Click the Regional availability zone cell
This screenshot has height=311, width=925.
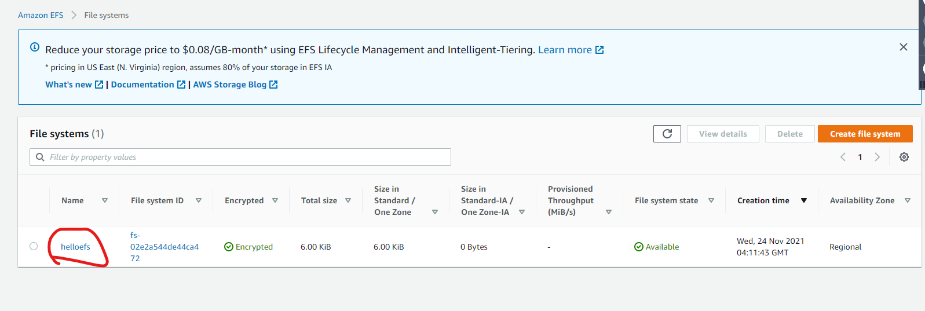coord(845,247)
